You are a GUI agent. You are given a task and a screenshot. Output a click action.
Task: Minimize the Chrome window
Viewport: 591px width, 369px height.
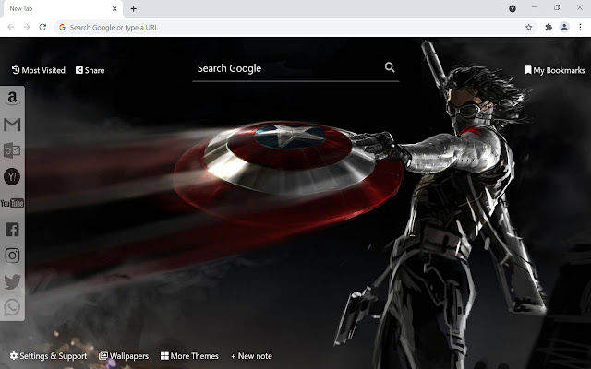(x=534, y=7)
